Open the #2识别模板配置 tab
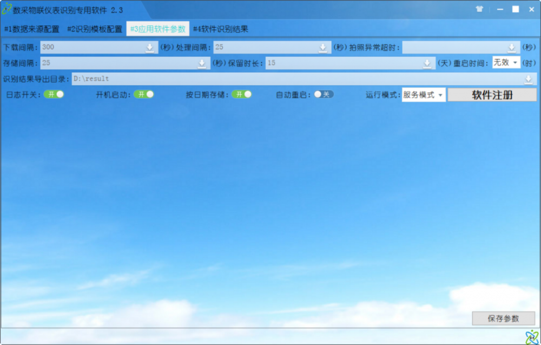541x345 pixels. click(95, 29)
